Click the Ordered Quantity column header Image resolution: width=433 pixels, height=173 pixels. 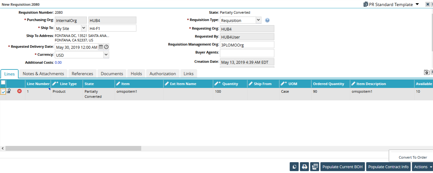click(331, 84)
